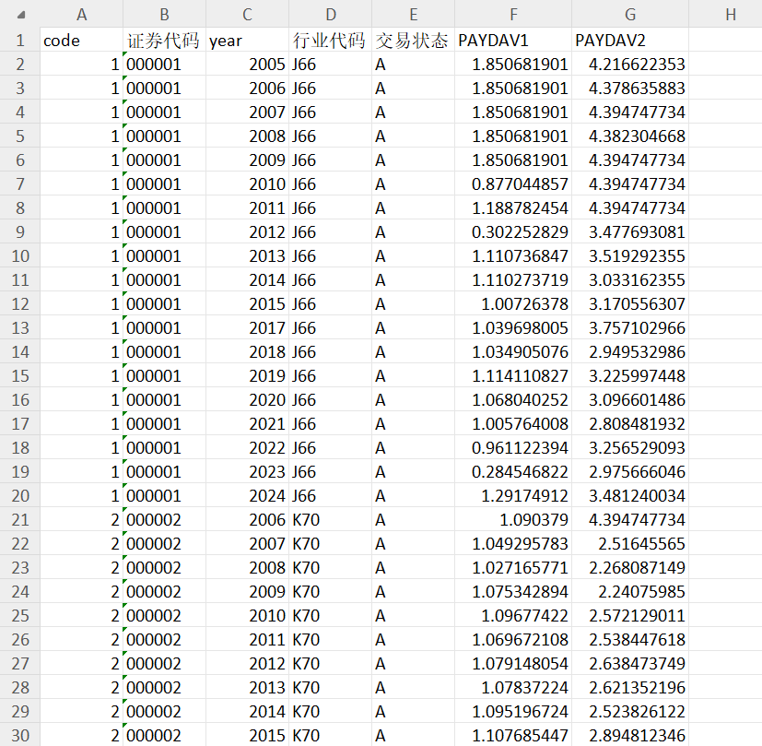
Task: Select cell with value 1.09677422
Action: coord(513,616)
